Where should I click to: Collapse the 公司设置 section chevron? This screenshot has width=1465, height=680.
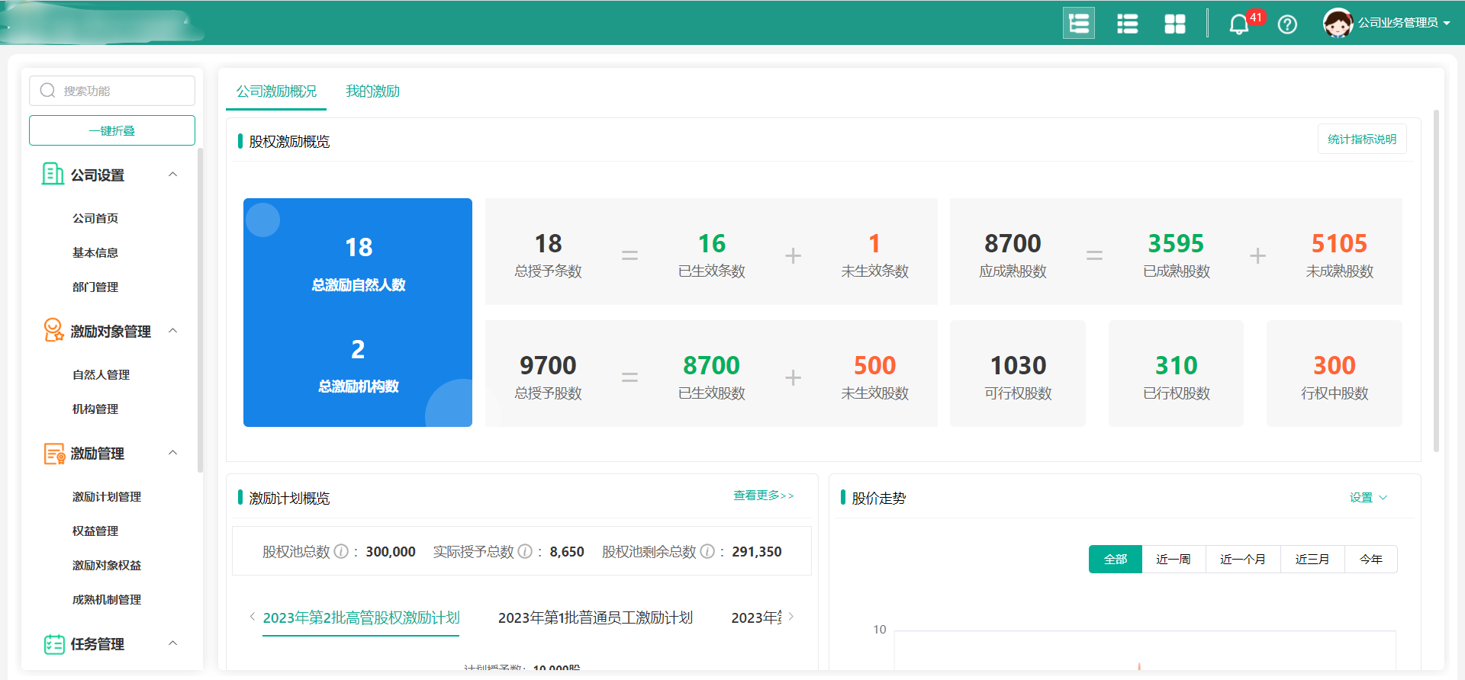point(173,175)
